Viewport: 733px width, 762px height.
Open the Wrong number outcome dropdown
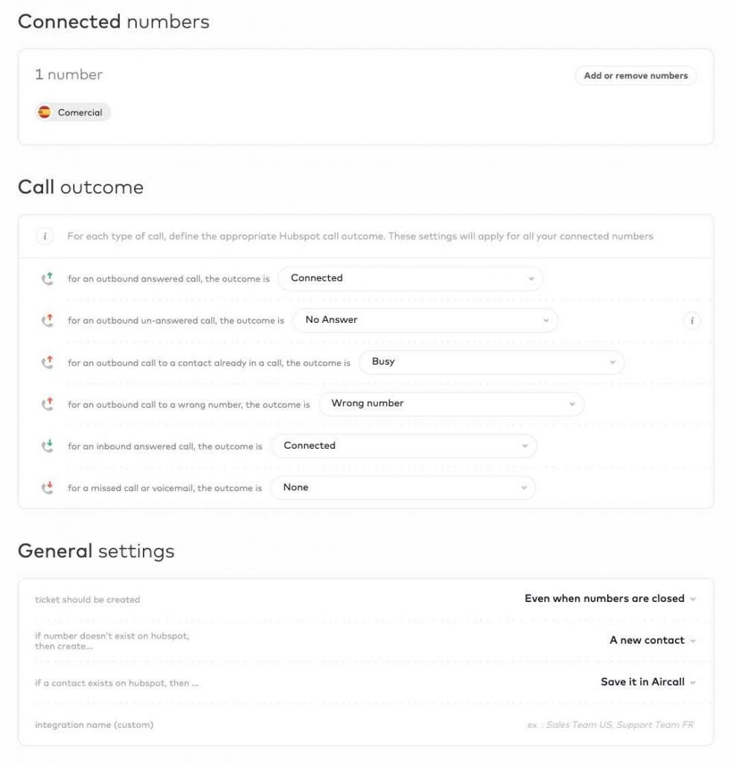(x=450, y=404)
